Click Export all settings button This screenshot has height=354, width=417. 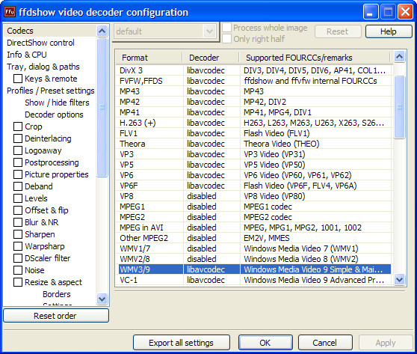coord(182,343)
